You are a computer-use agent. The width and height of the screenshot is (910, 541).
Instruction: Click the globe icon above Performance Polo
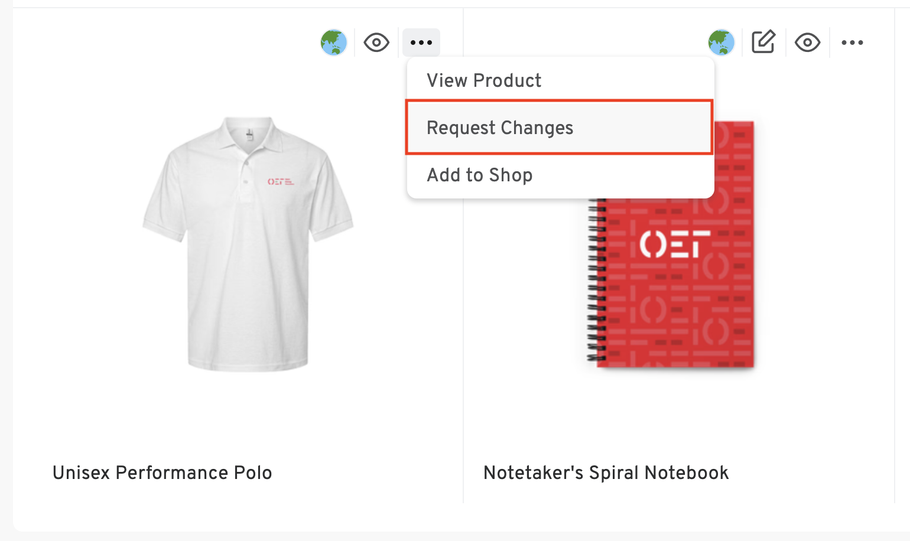[x=334, y=43]
